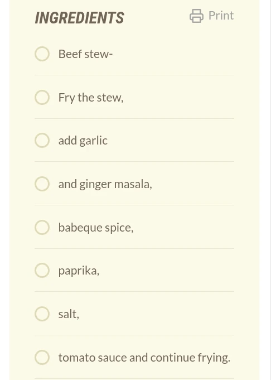The height and width of the screenshot is (380, 271).
Task: Tick the circle beside Fry the stew,
Action: [42, 98]
